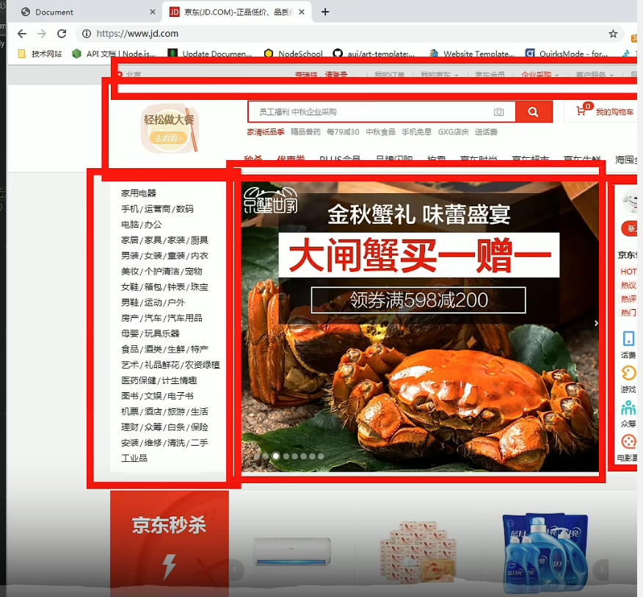The image size is (643, 597).
Task: Open the 二手 category link
Action: click(200, 443)
